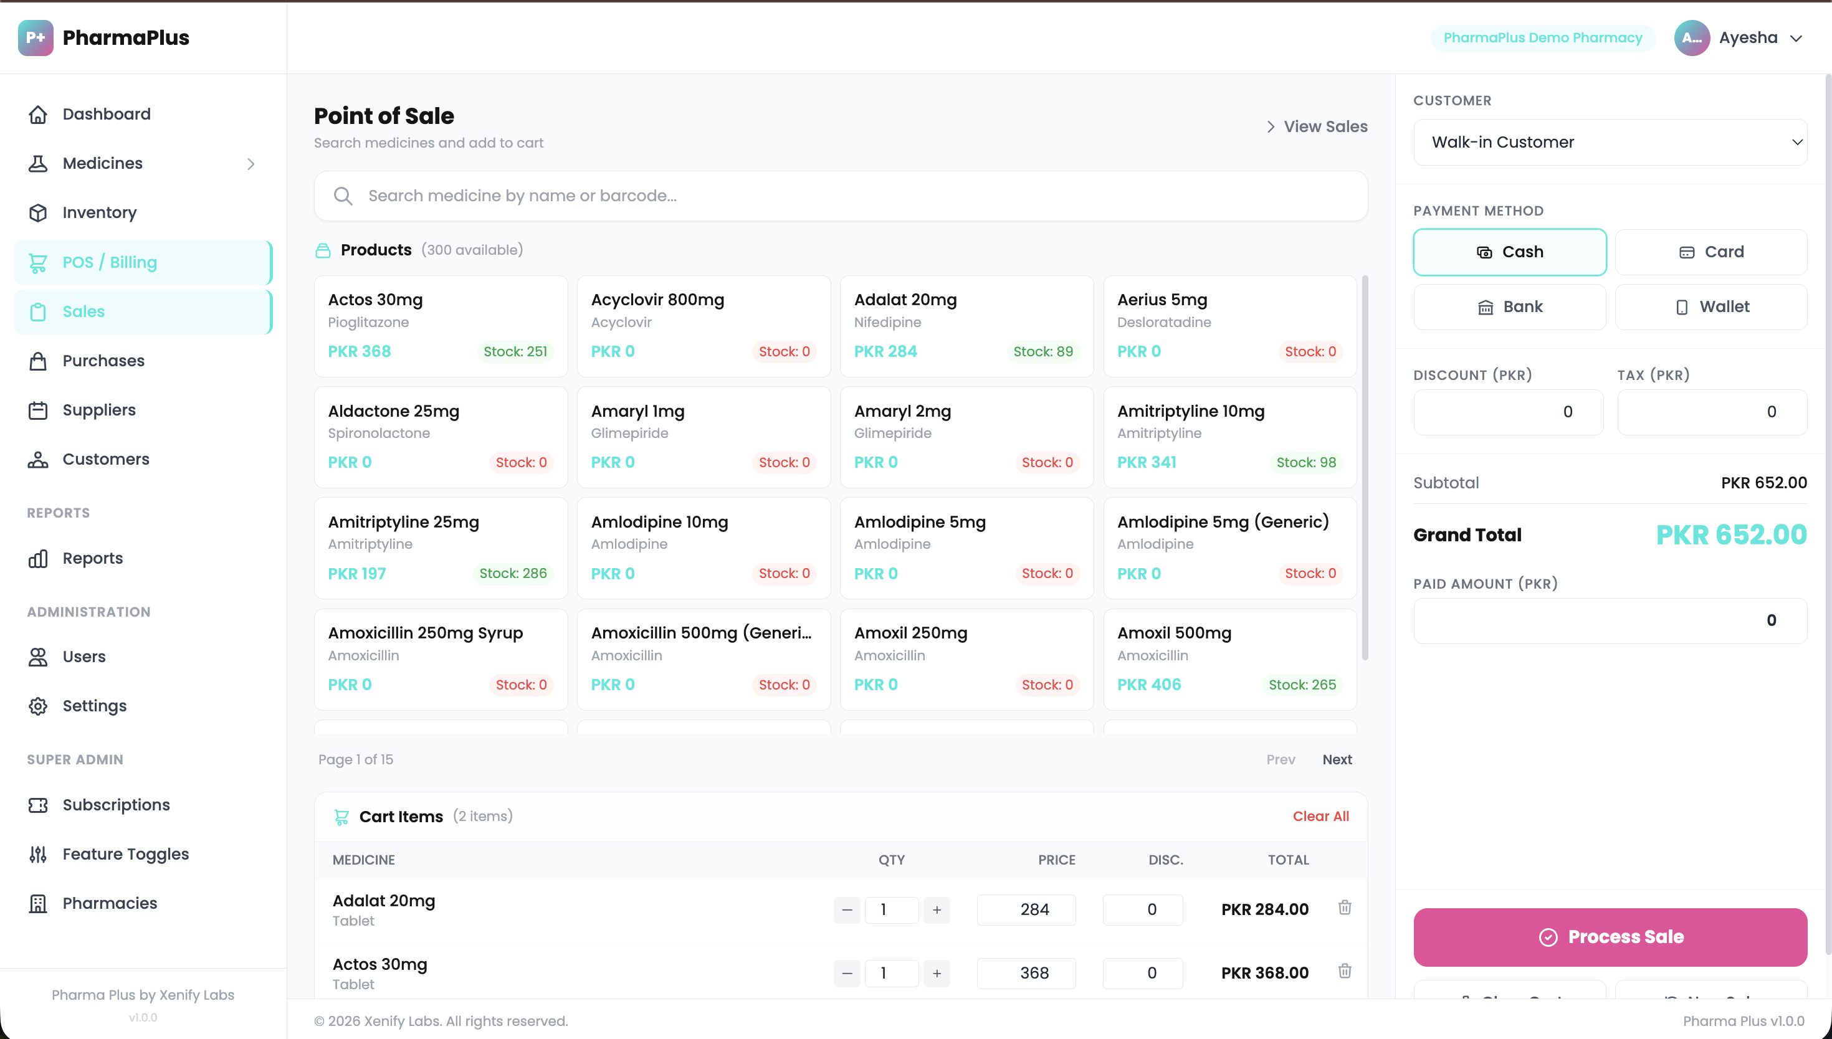Select Cash payment method
Image resolution: width=1832 pixels, height=1039 pixels.
tap(1509, 252)
